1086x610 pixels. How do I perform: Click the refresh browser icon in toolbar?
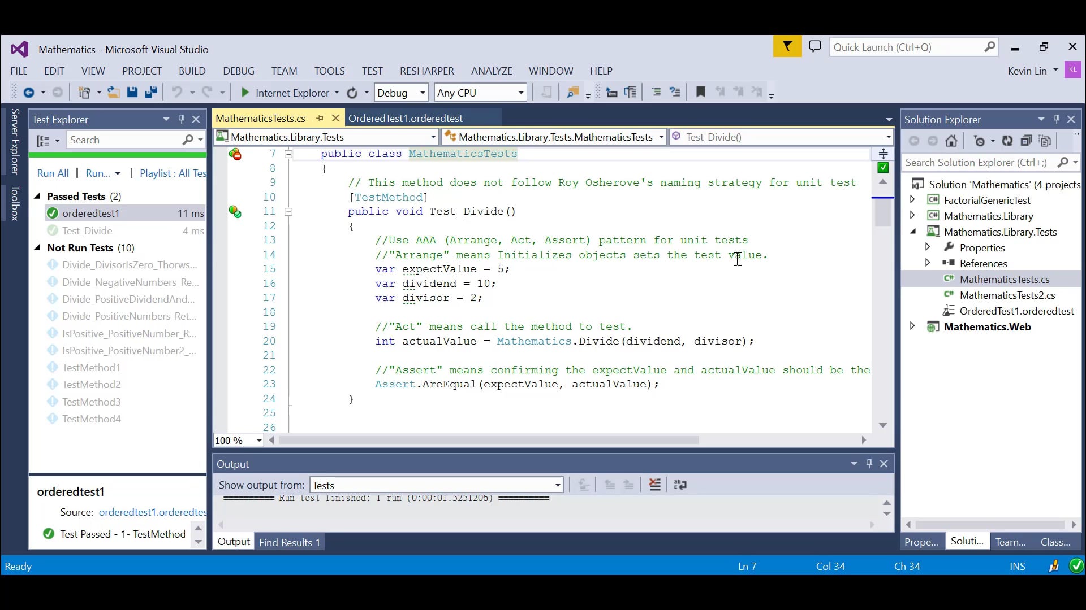tap(352, 93)
